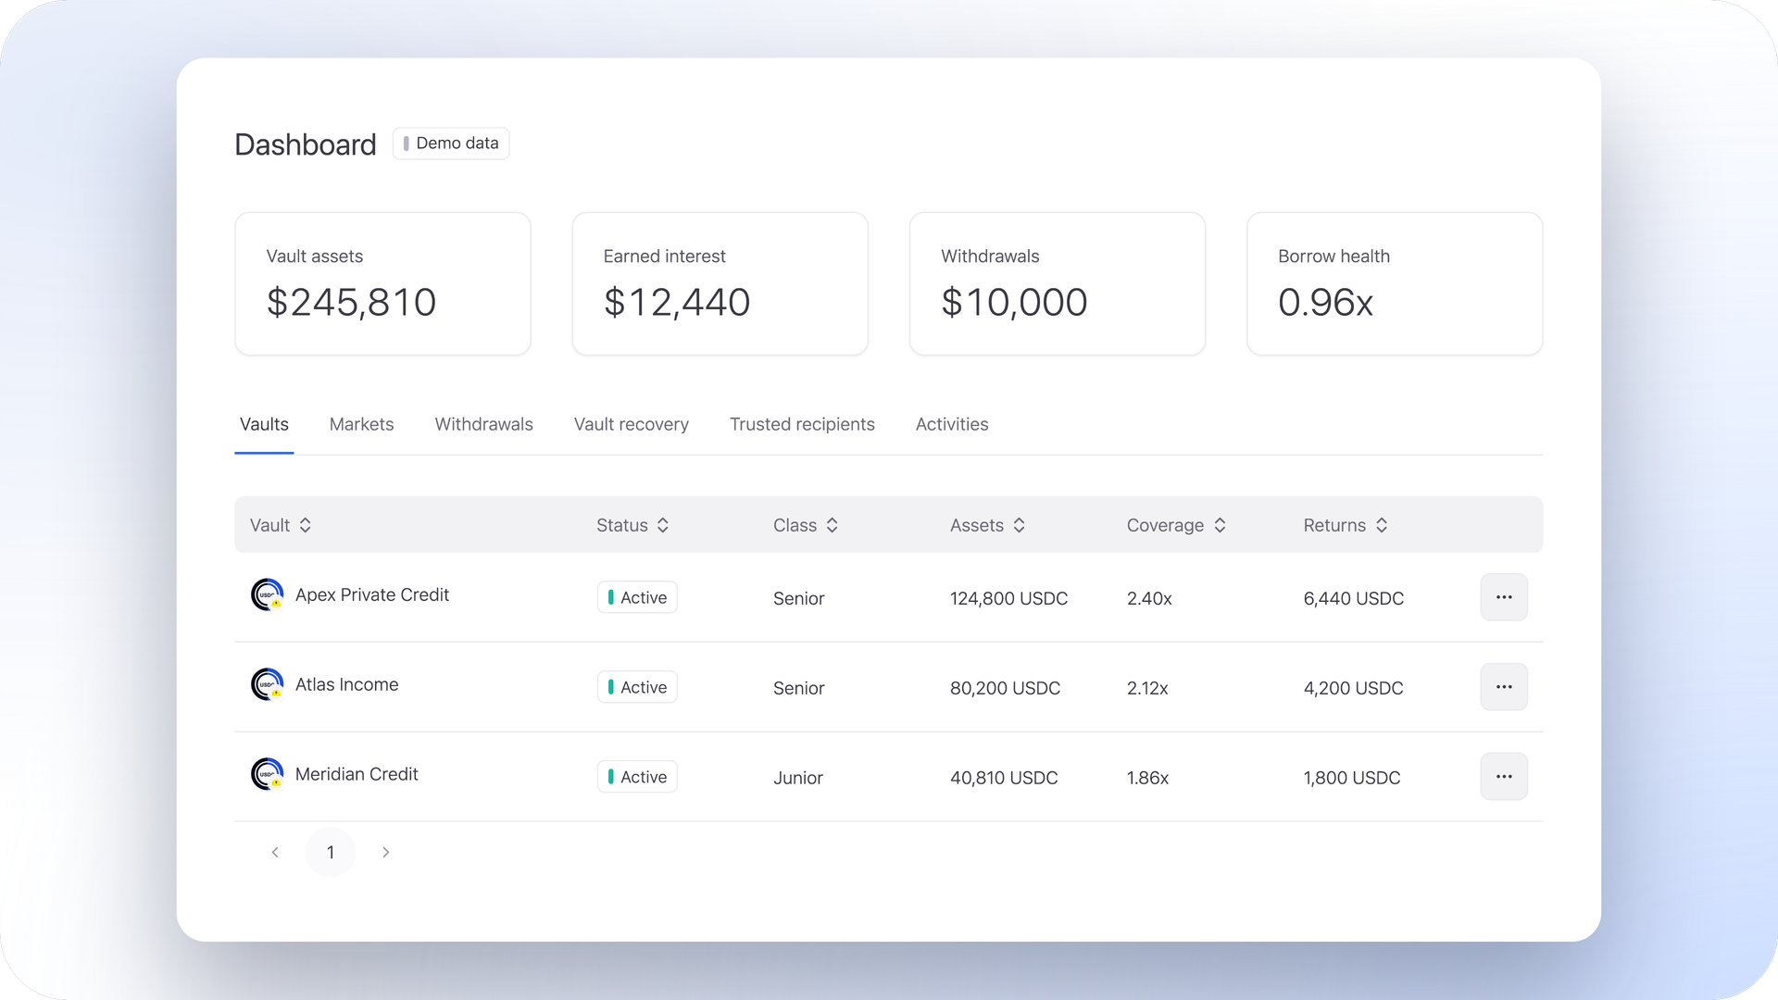Image resolution: width=1778 pixels, height=1000 pixels.
Task: Open more options for Apex Private Credit
Action: point(1504,597)
